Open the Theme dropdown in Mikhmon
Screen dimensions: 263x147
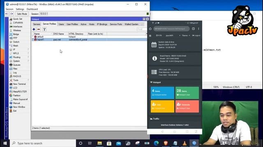point(185,36)
